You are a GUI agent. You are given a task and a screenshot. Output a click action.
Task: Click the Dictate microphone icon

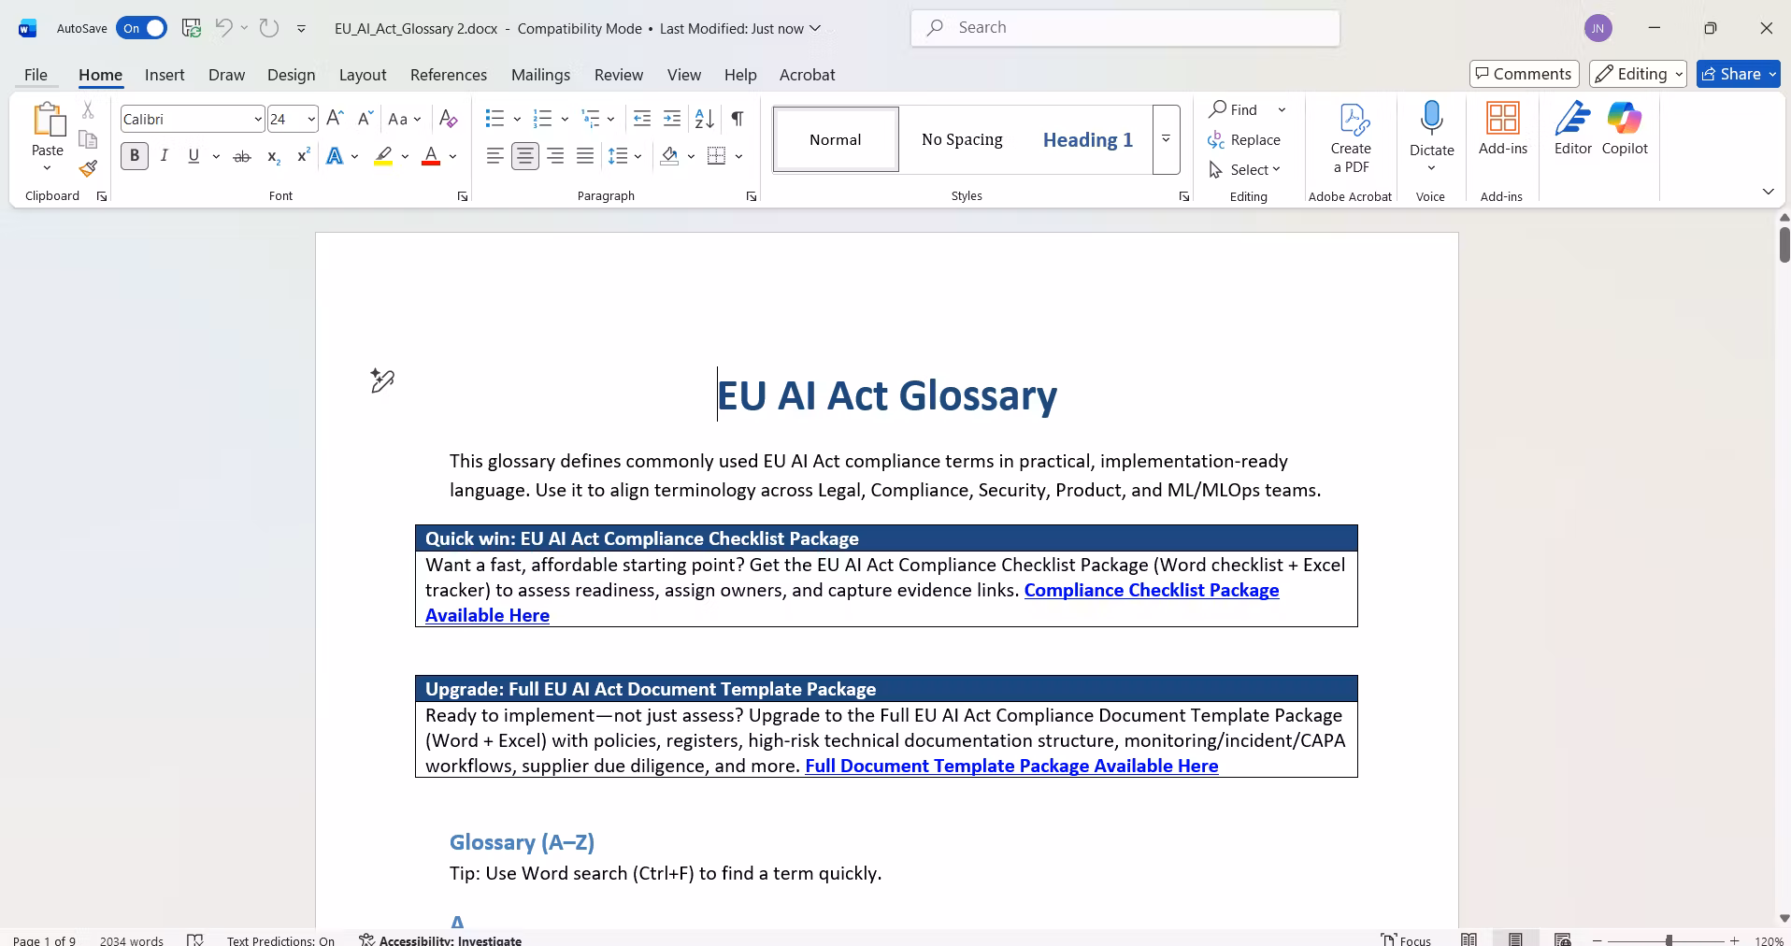[x=1431, y=121]
